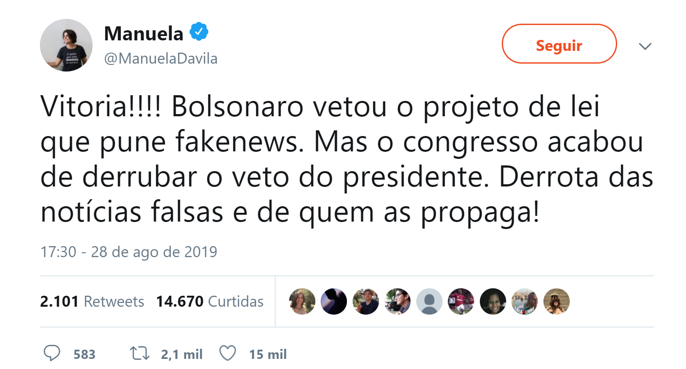Click the reply speech bubble icon

pyautogui.click(x=52, y=353)
